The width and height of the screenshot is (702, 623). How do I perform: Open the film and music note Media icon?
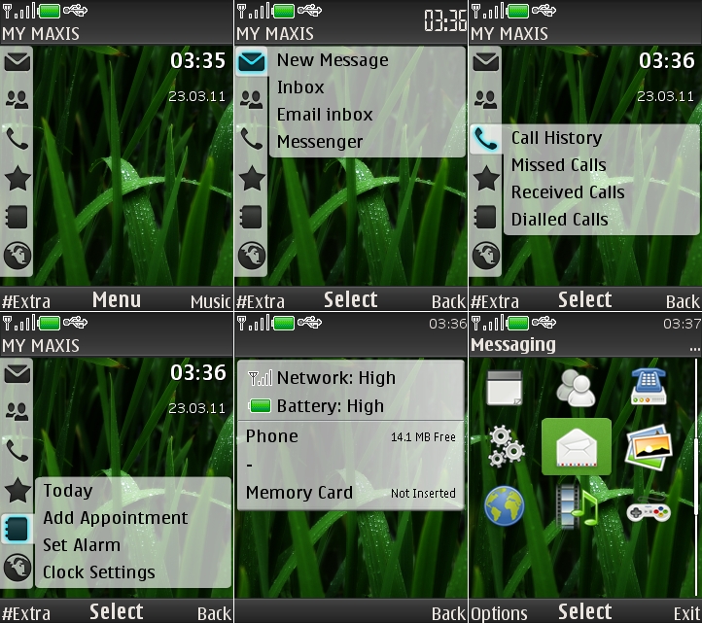coord(577,505)
